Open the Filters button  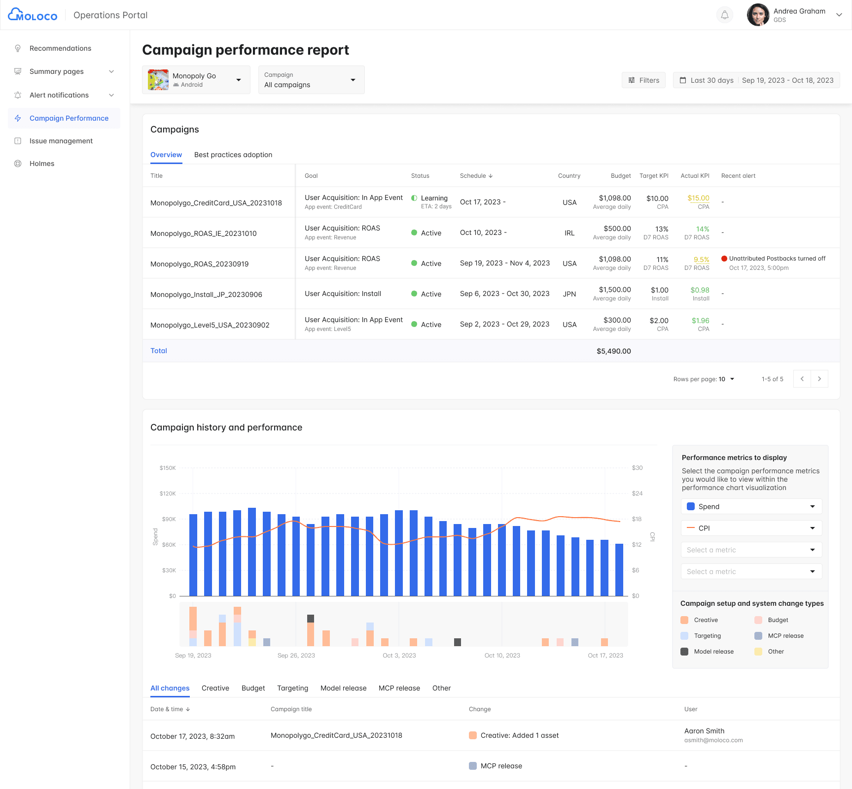pyautogui.click(x=643, y=80)
